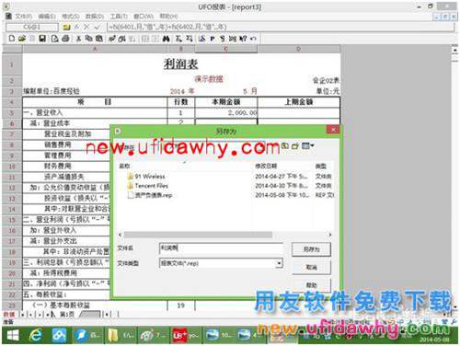The height and width of the screenshot is (346, 460).
Task: Click the cell reference box
Action: pyautogui.click(x=31, y=27)
